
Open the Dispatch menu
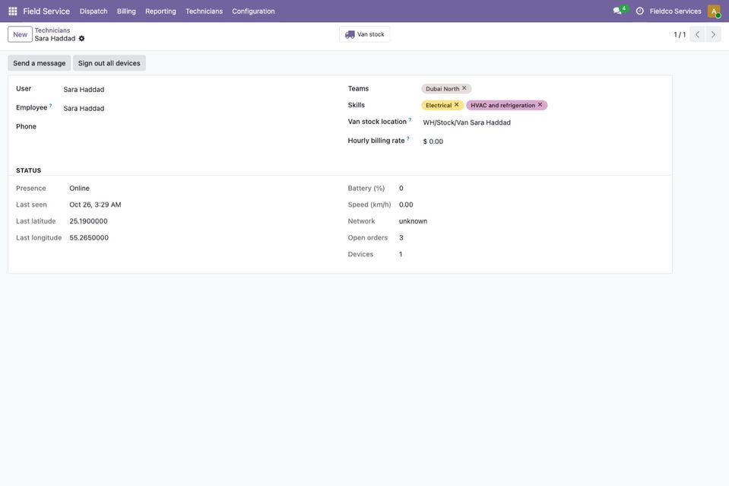tap(94, 11)
